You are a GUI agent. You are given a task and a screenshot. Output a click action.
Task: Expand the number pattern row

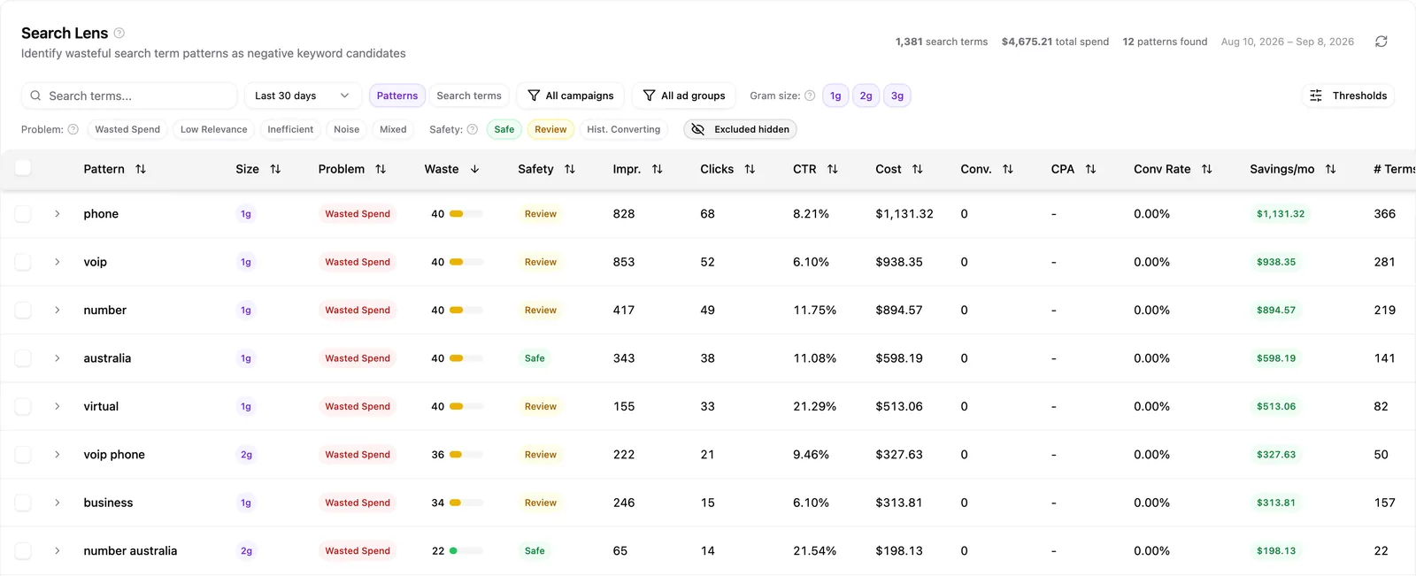58,310
